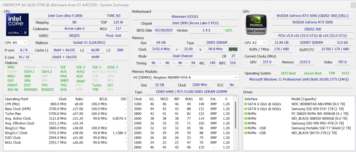Click the Alienware 02JGX1 motherboard field
The image size is (356, 152).
point(185,17)
